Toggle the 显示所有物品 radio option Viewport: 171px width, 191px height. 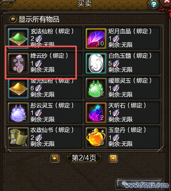13,19
